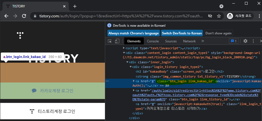Click the third-party cookie blocked eye icon
The image size is (262, 121).
pos(210,16)
